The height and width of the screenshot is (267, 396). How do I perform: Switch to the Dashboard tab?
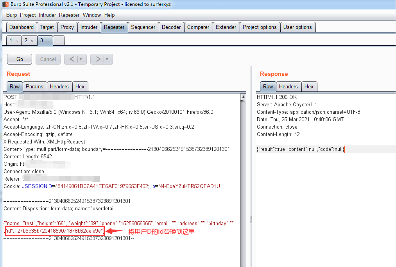point(22,27)
